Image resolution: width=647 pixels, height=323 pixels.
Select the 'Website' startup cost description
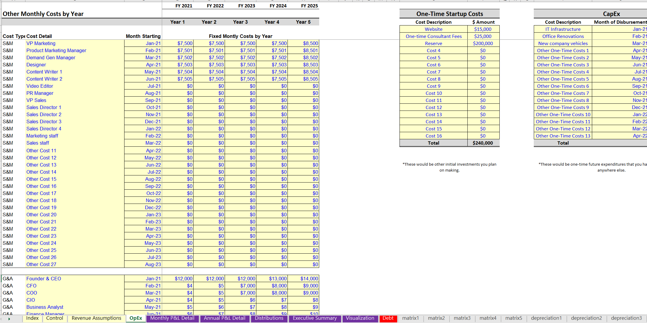click(x=433, y=29)
